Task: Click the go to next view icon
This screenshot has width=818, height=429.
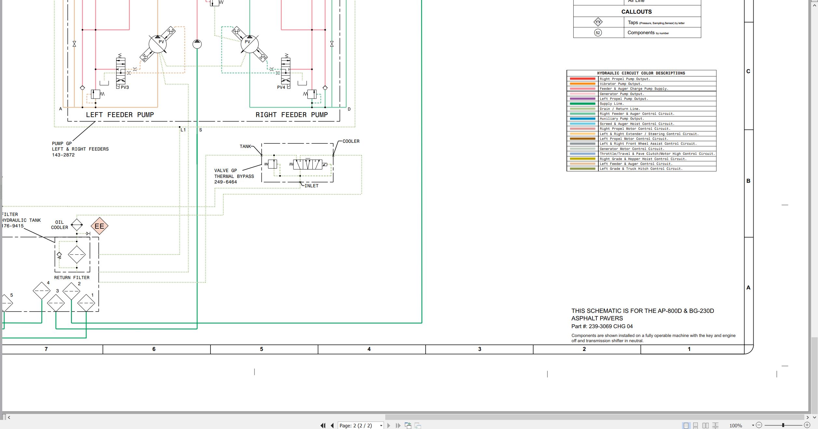Action: [x=418, y=425]
